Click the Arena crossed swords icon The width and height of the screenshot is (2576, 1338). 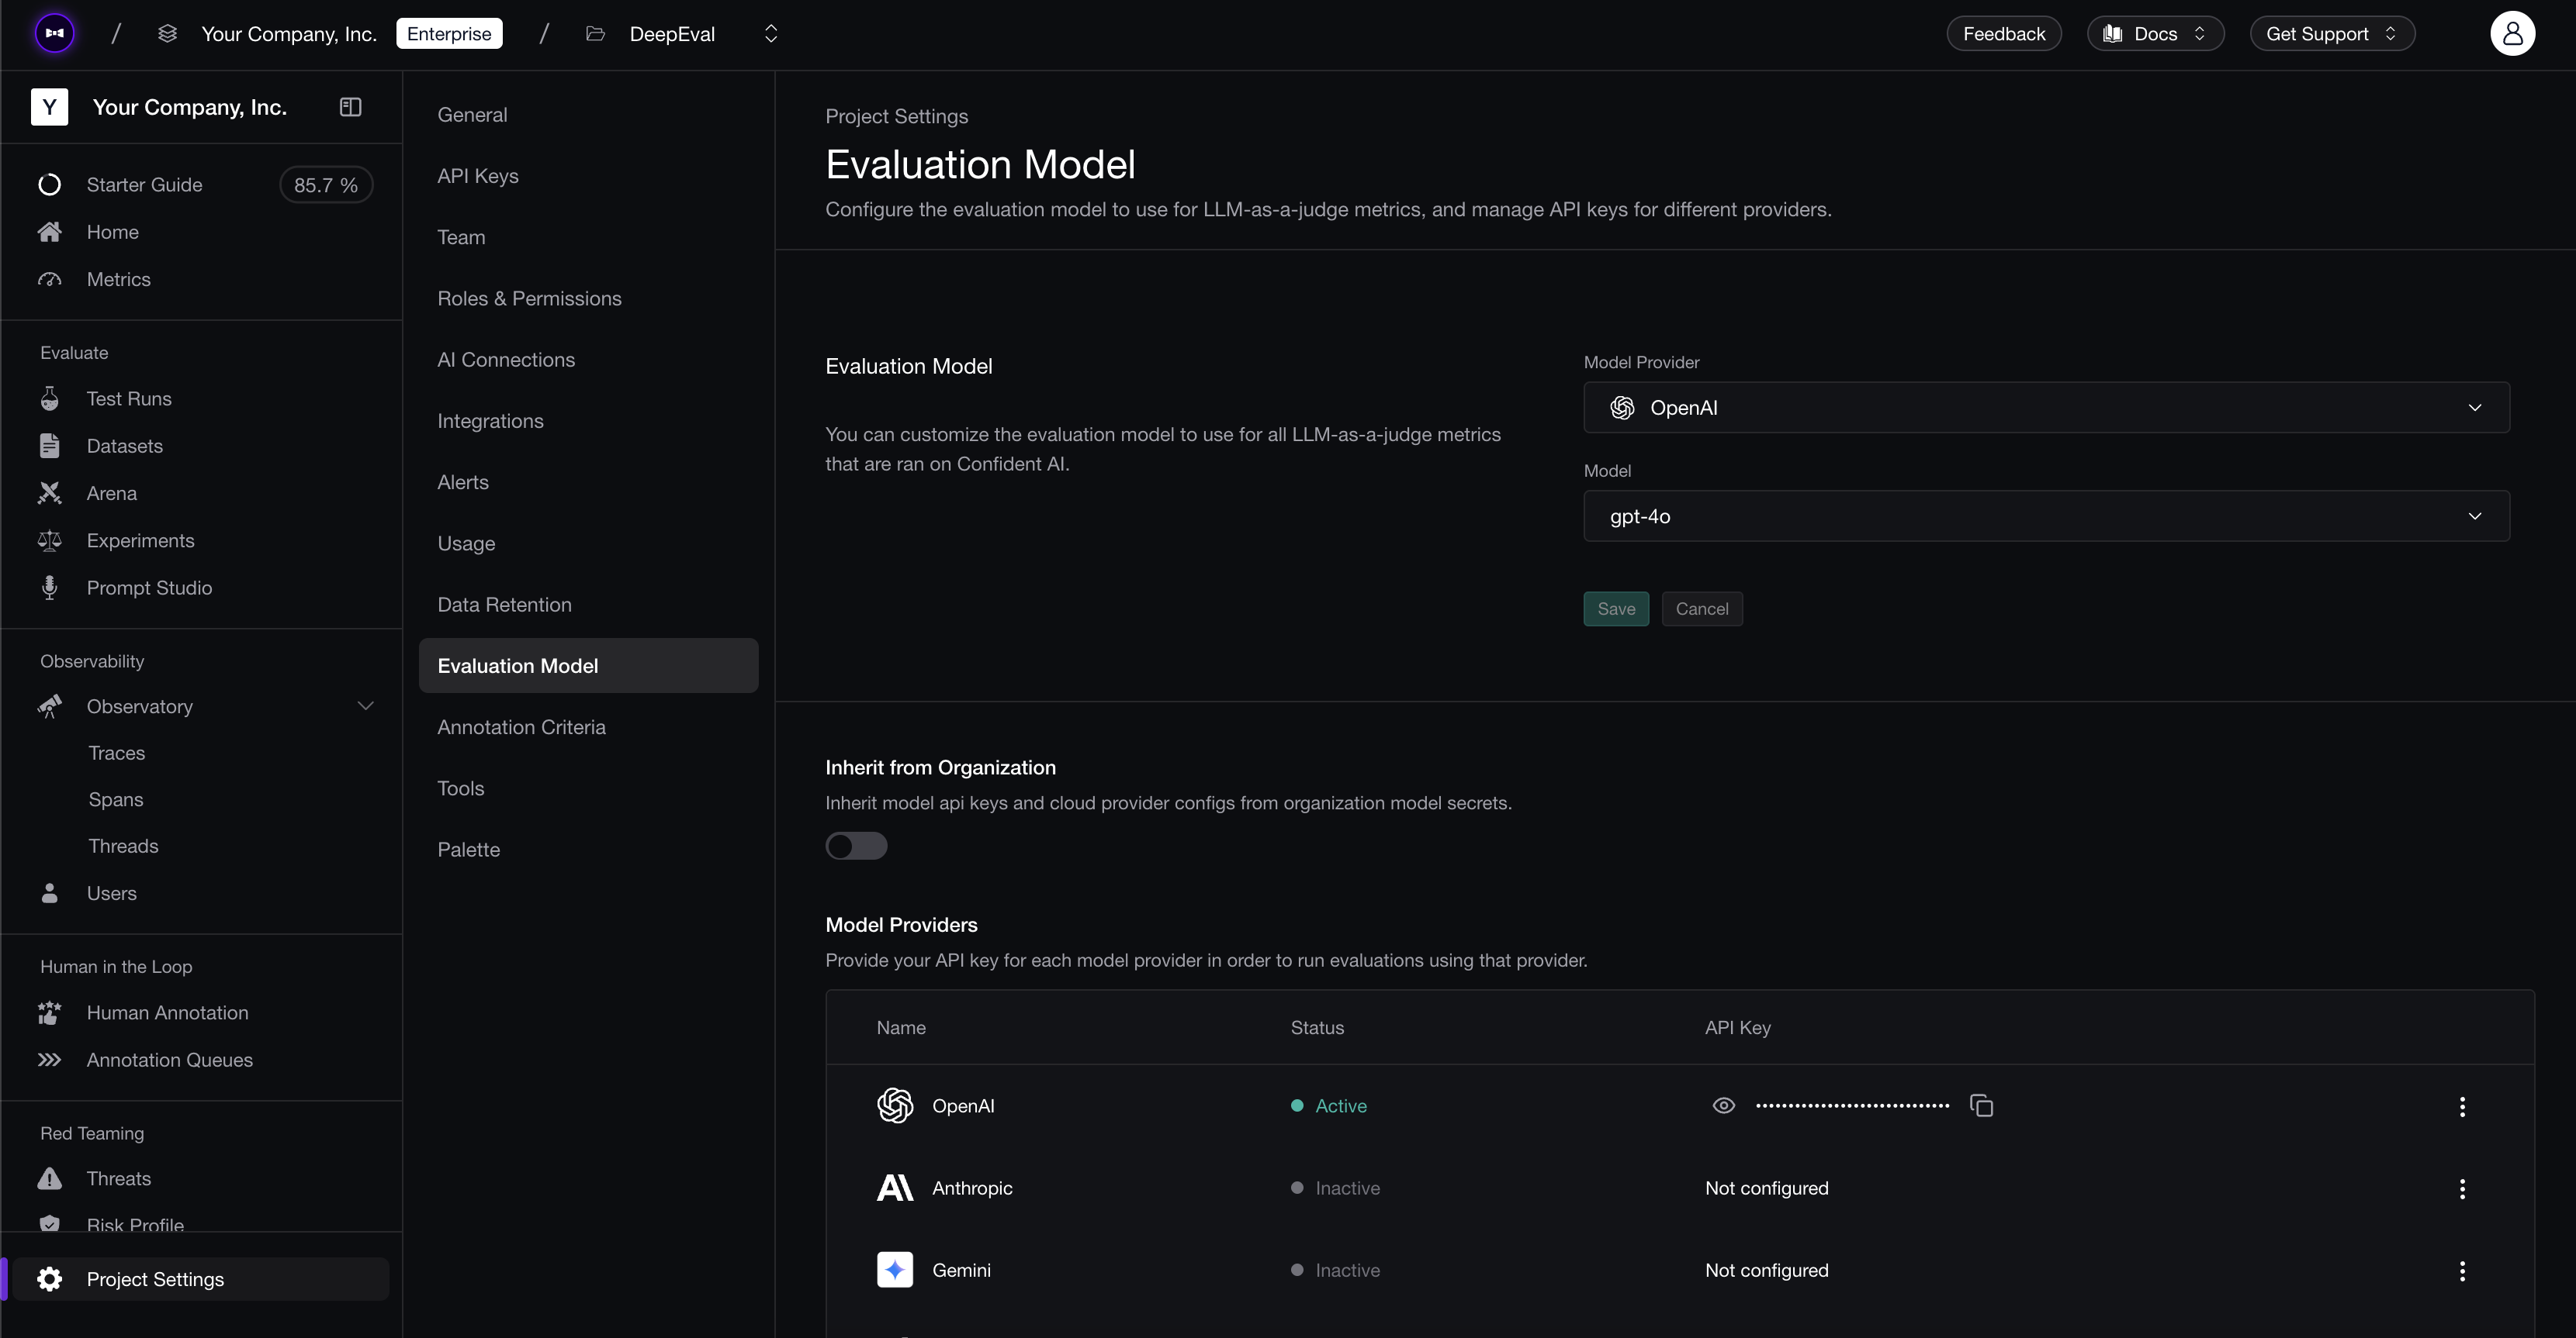coord(49,494)
